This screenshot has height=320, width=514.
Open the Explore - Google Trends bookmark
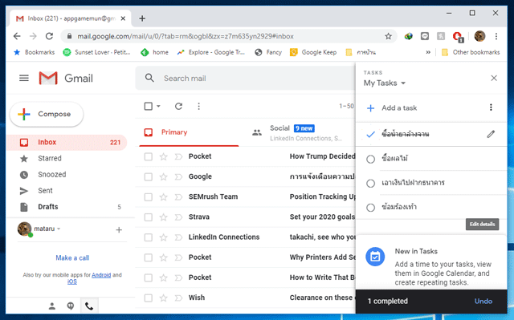(211, 52)
